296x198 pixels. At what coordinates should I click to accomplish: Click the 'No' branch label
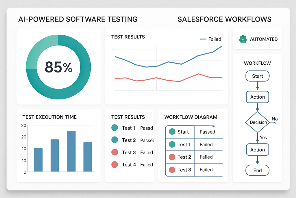click(x=275, y=119)
